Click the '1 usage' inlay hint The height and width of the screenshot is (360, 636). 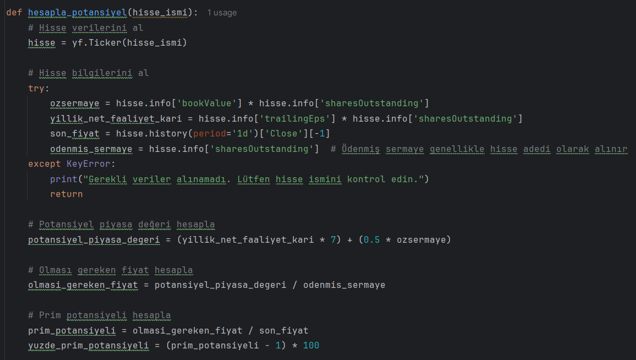222,13
